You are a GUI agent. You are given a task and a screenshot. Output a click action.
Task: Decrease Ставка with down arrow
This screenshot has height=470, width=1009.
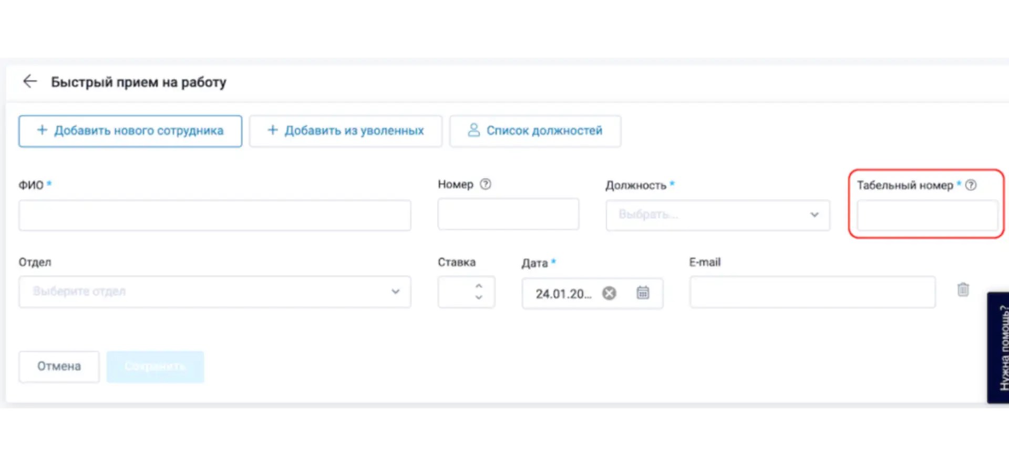(479, 297)
